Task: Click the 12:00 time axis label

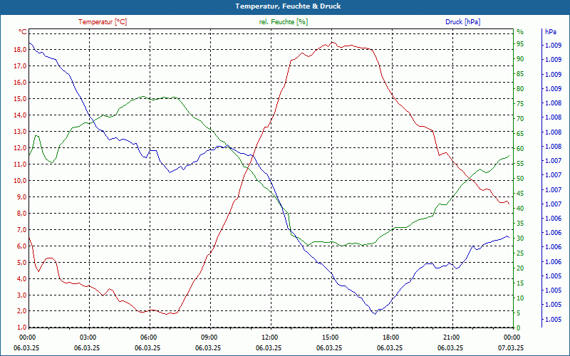Action: click(269, 337)
